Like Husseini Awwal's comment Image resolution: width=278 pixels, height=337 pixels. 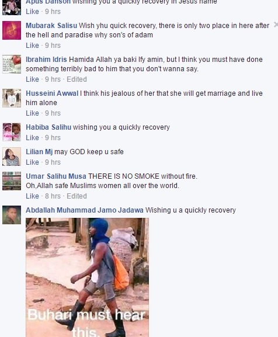32,113
